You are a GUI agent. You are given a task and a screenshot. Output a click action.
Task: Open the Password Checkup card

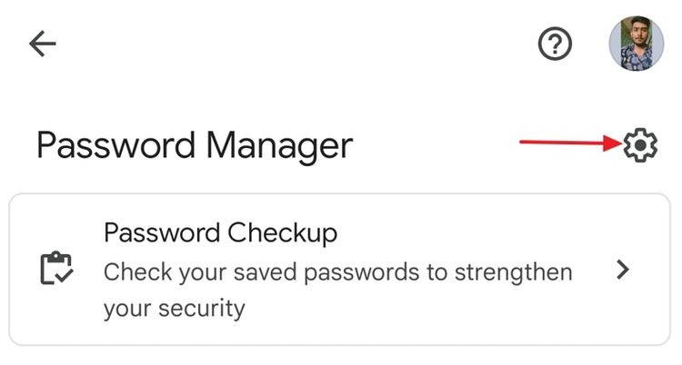339,270
